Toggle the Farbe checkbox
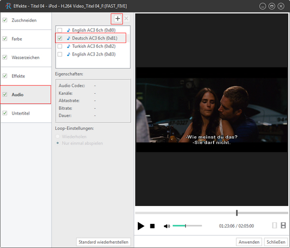290x248 pixels. coord(5,39)
